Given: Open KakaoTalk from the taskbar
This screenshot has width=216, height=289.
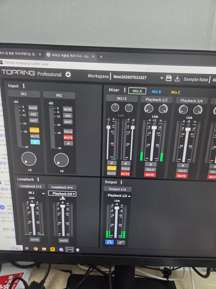Looking at the screenshot, I should (53, 249).
